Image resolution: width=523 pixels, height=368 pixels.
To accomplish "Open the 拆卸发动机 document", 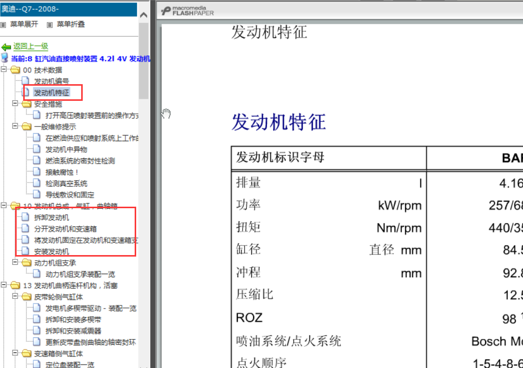I will click(x=51, y=217).
